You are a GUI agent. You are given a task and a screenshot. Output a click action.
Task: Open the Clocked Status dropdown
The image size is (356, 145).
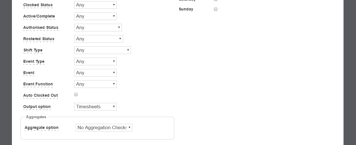[96, 5]
